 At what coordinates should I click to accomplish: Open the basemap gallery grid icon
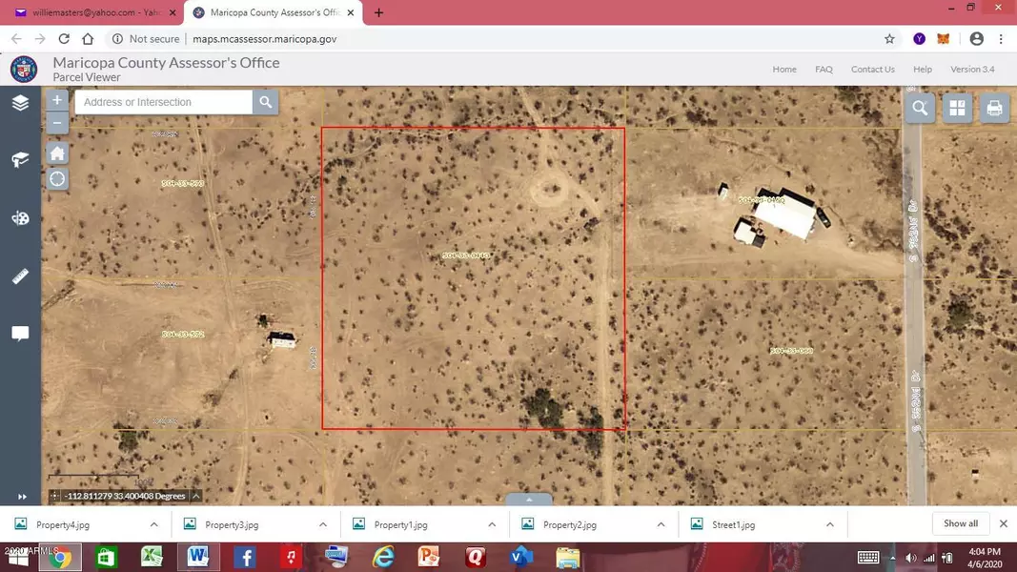(x=957, y=108)
